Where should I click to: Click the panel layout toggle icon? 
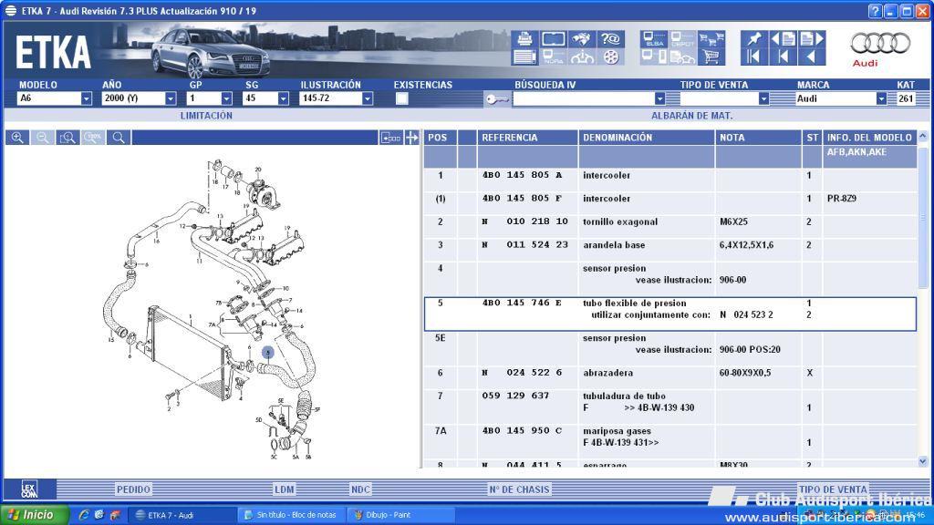click(390, 138)
